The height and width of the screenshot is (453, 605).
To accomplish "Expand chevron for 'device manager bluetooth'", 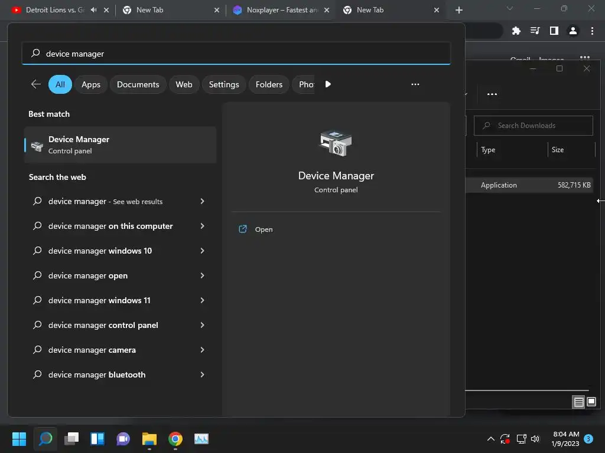I will pos(202,375).
